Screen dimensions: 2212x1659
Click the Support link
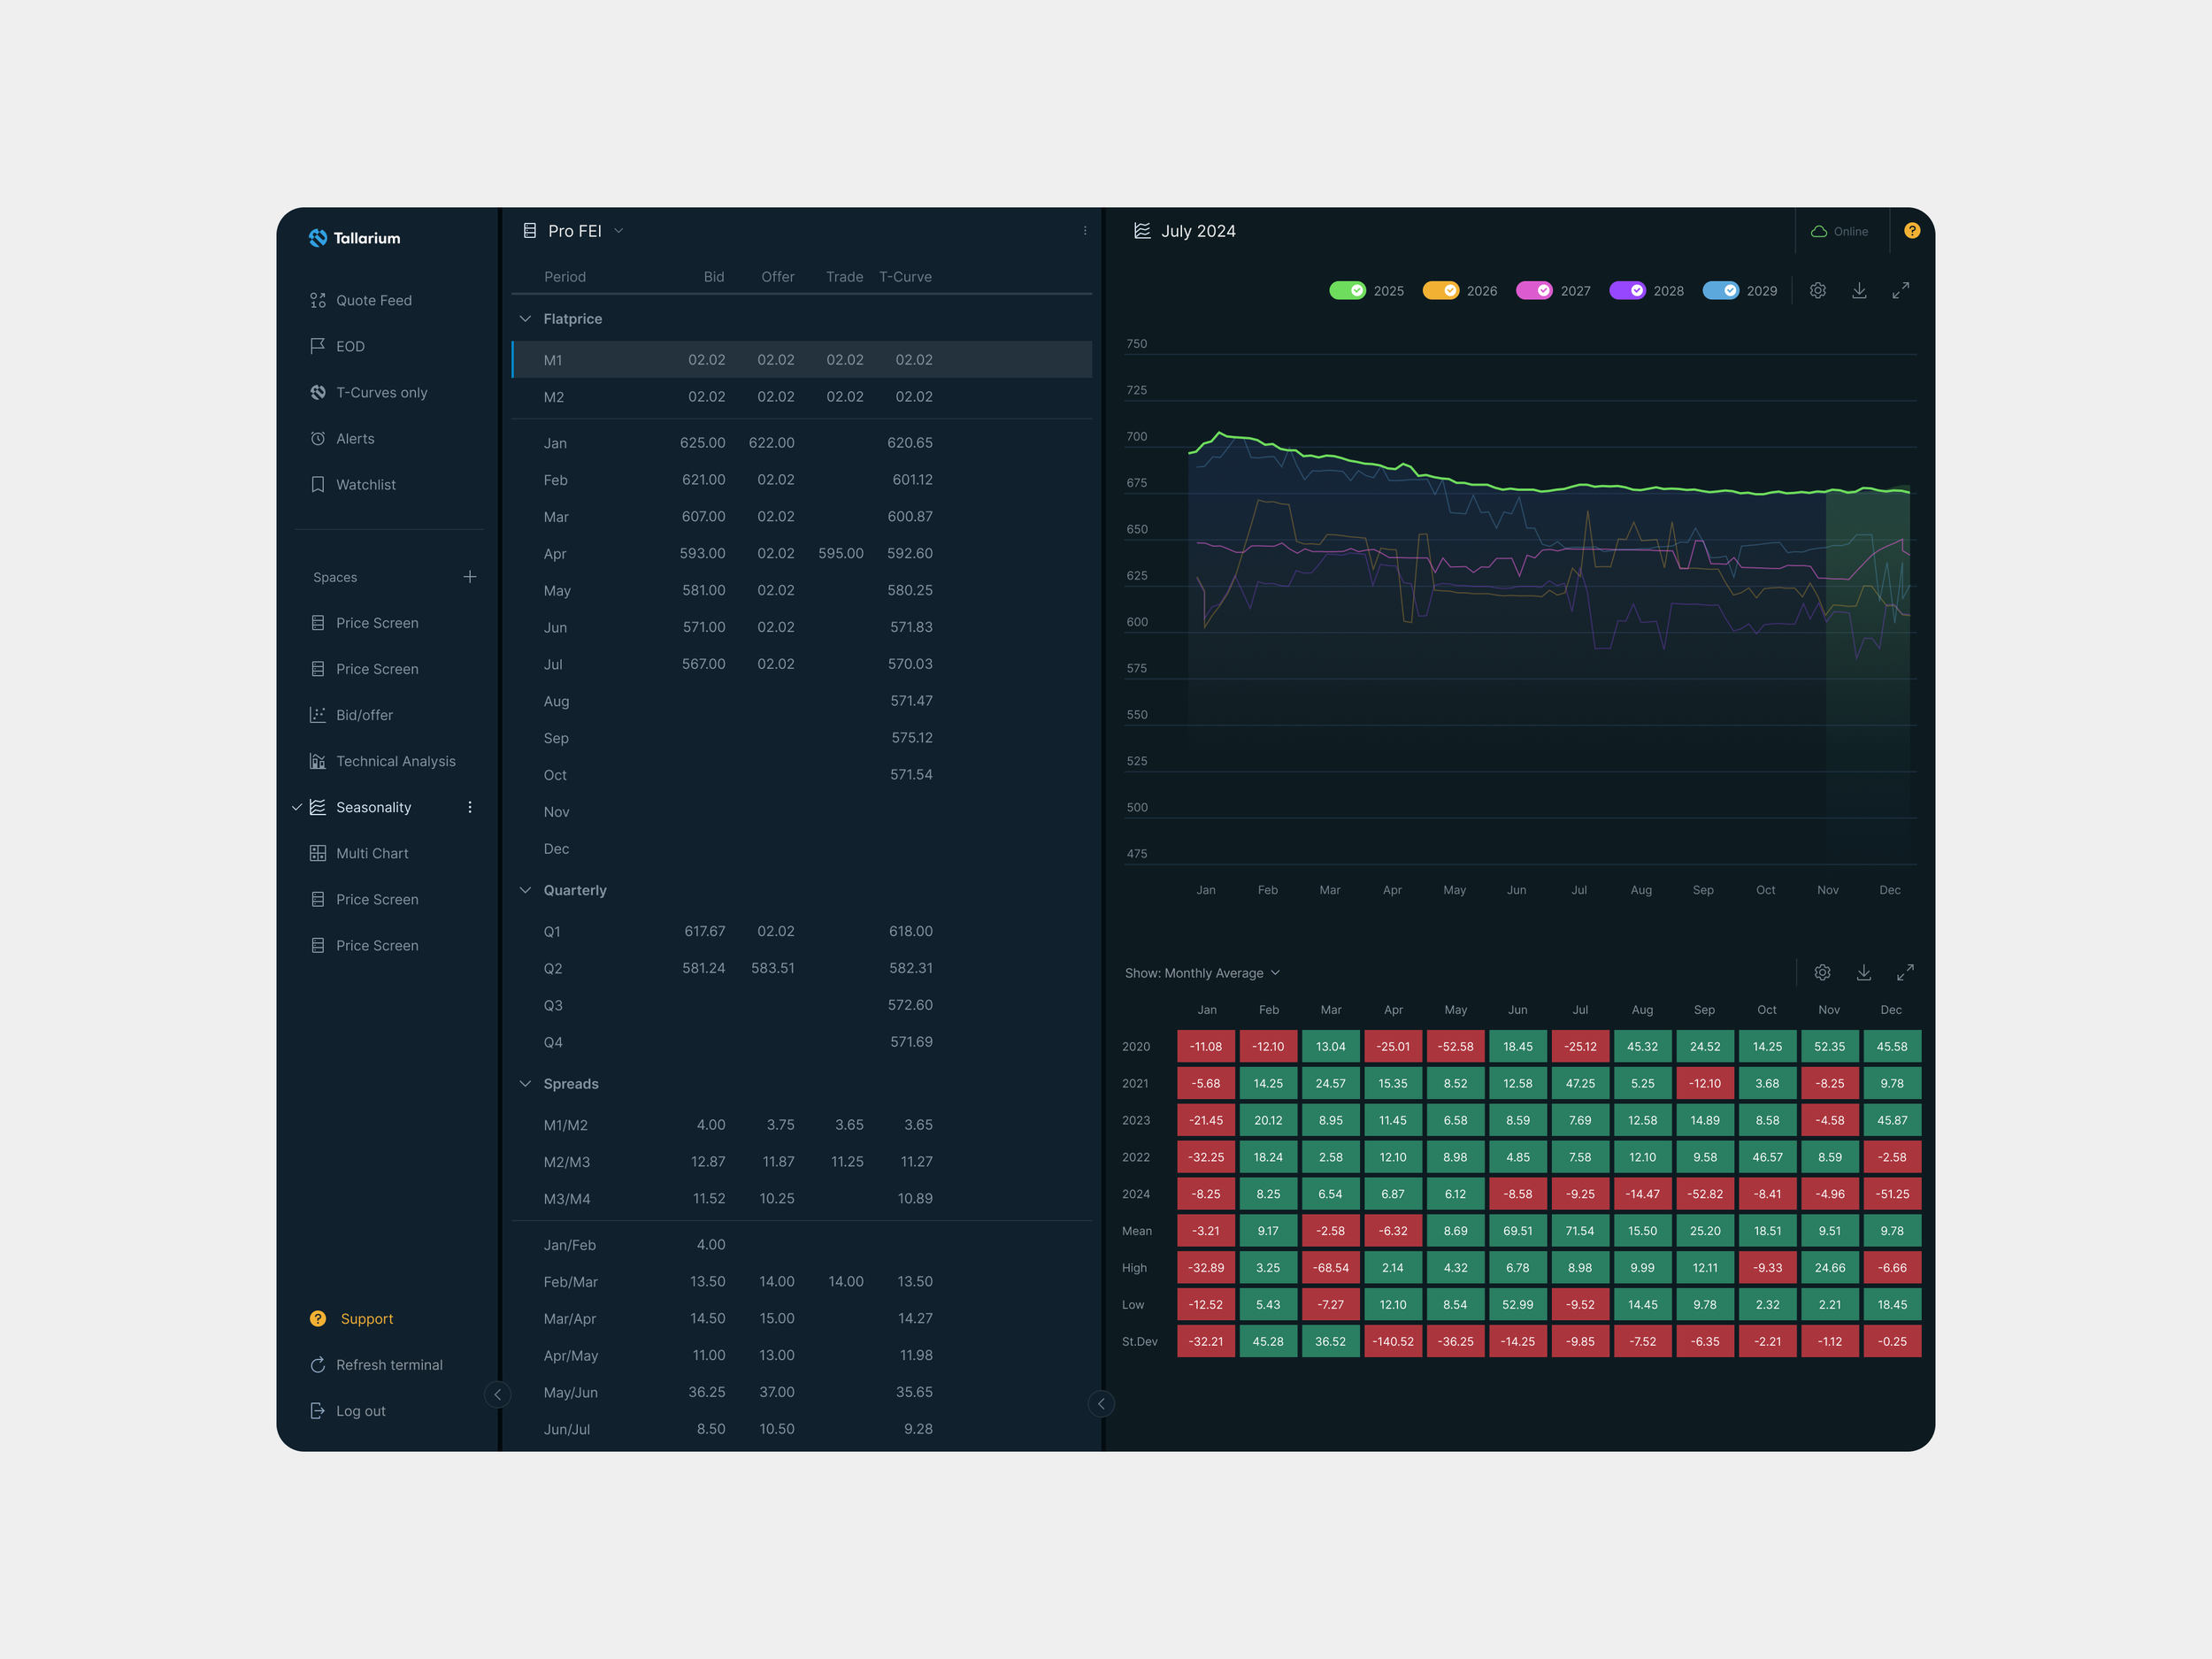[x=366, y=1319]
